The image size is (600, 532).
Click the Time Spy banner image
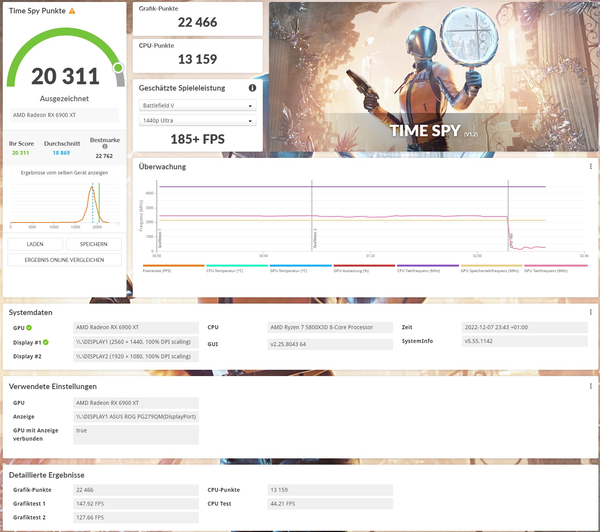[433, 77]
